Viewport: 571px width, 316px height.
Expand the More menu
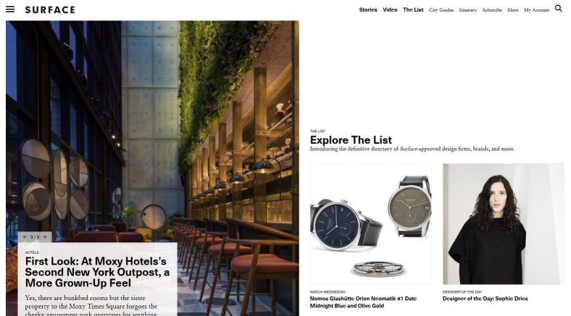[513, 10]
